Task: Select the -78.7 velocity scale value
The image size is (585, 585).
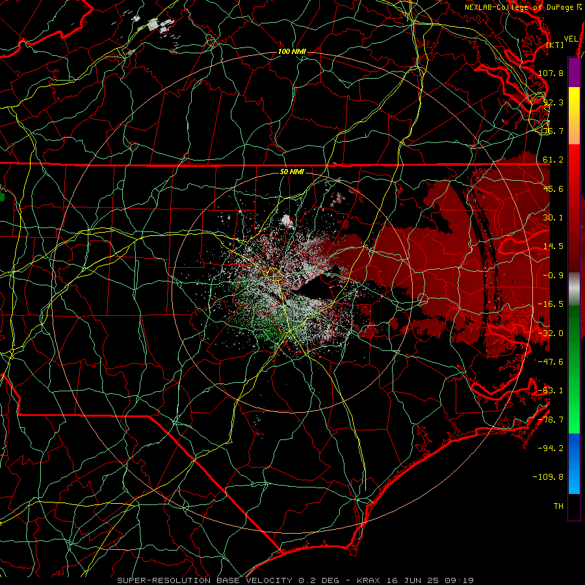Action: pyautogui.click(x=551, y=420)
